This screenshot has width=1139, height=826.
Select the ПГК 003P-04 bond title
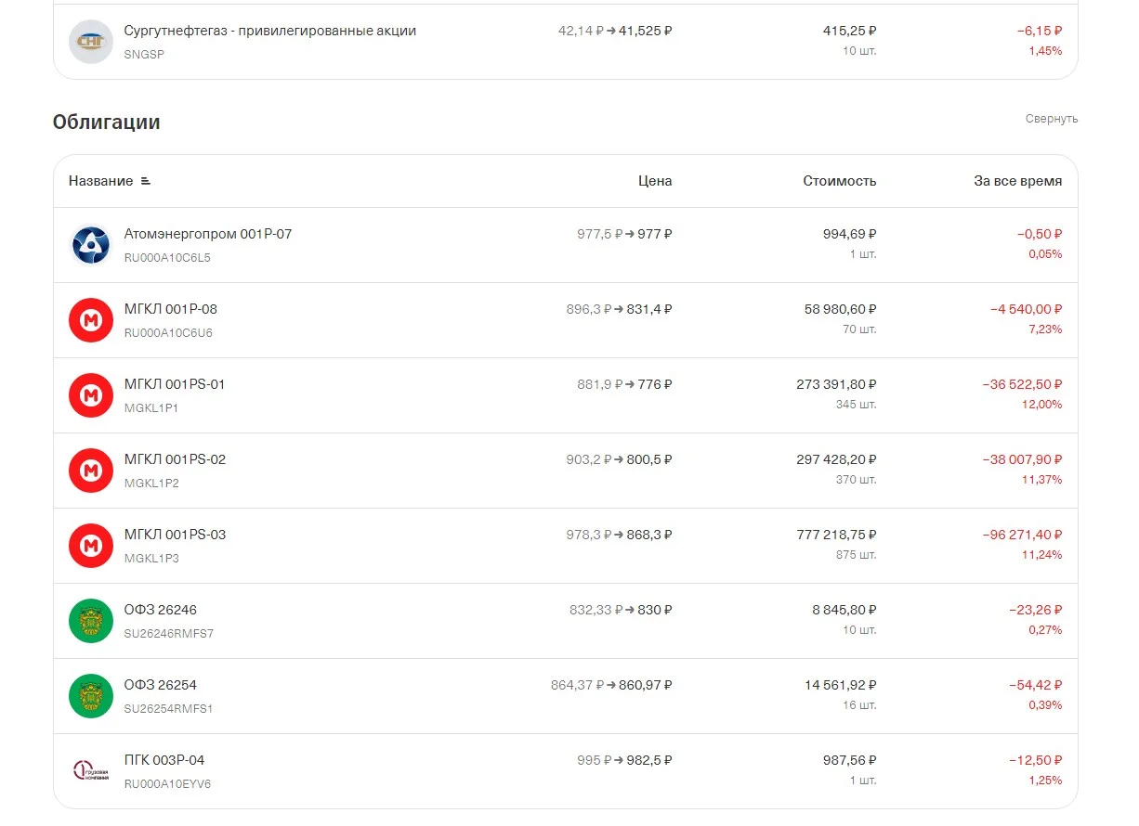tap(164, 760)
